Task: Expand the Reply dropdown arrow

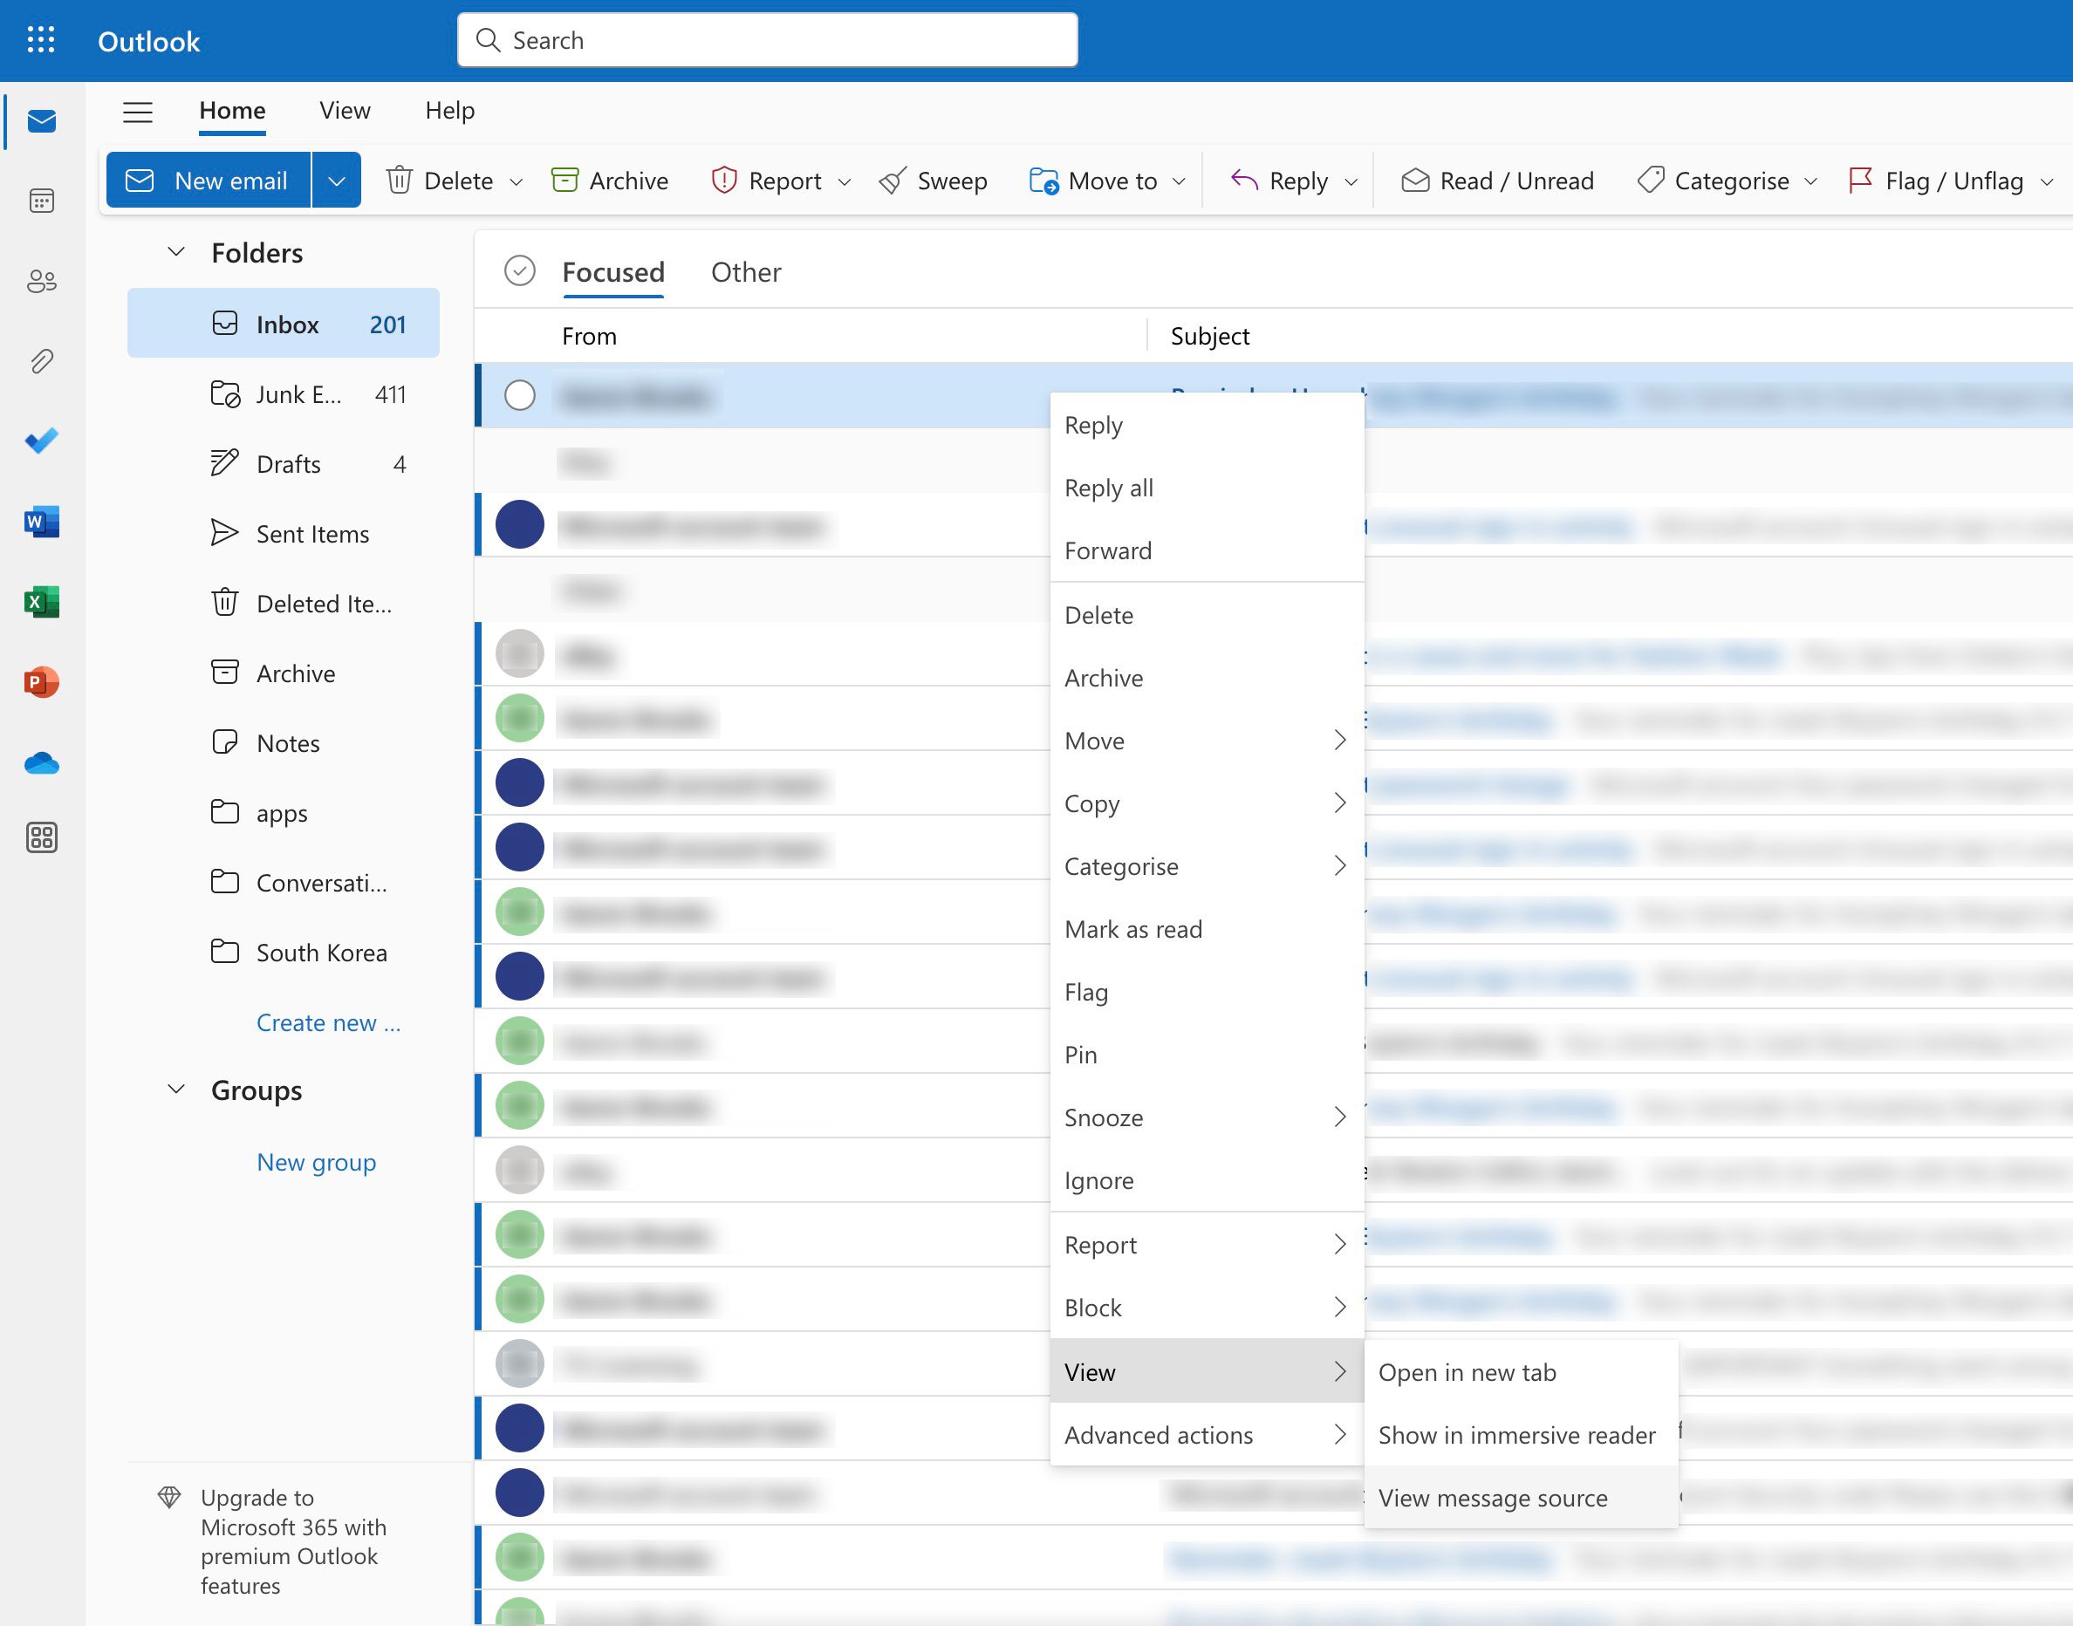Action: coord(1351,180)
